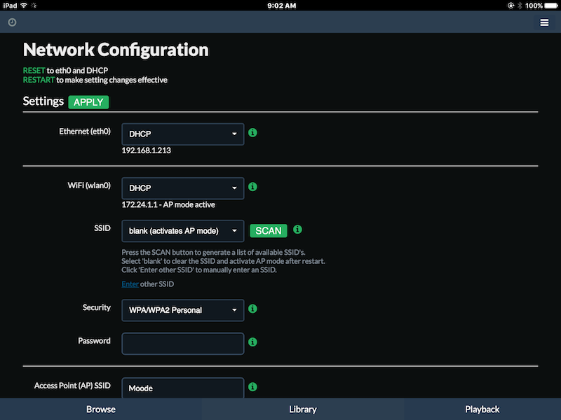Screen dimensions: 561x420
Task: Switch to the Library tab
Action: [303, 409]
